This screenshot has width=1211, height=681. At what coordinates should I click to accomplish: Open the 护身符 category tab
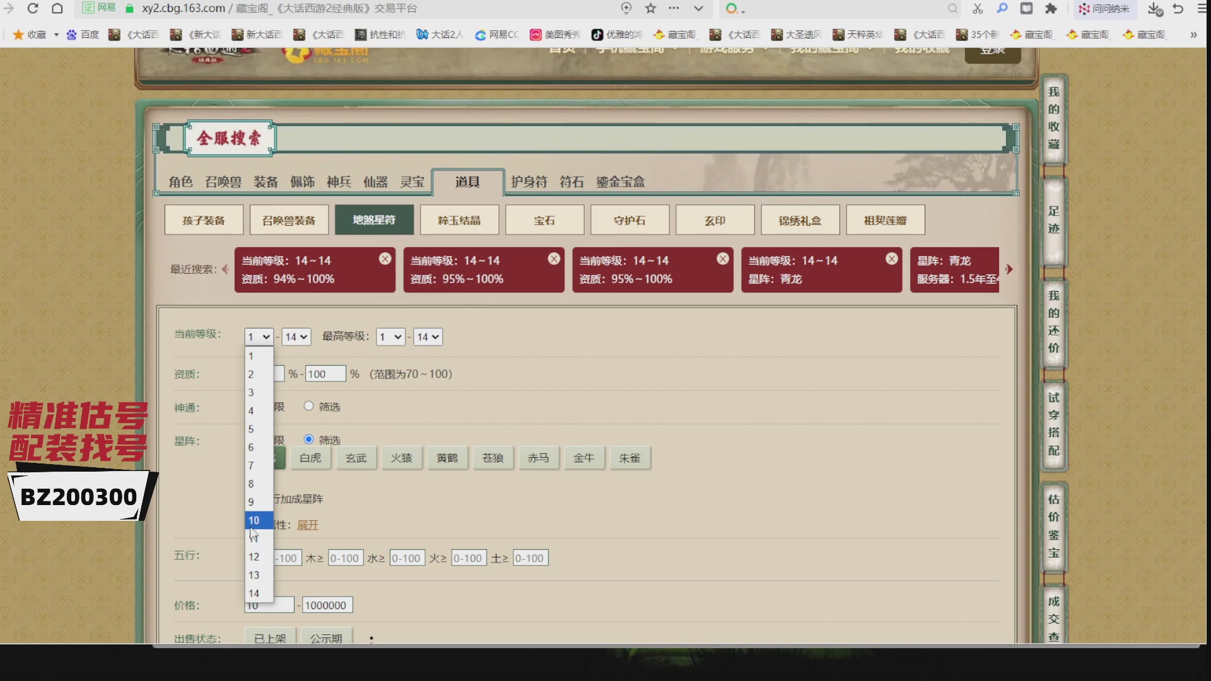(529, 182)
